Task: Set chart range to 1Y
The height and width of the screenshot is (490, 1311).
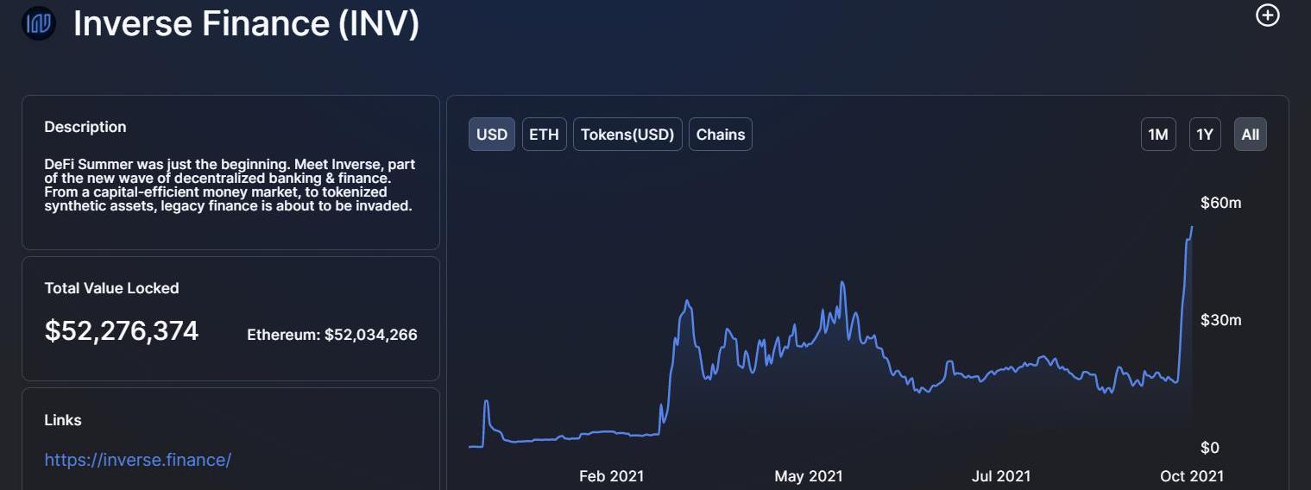Action: (x=1205, y=135)
